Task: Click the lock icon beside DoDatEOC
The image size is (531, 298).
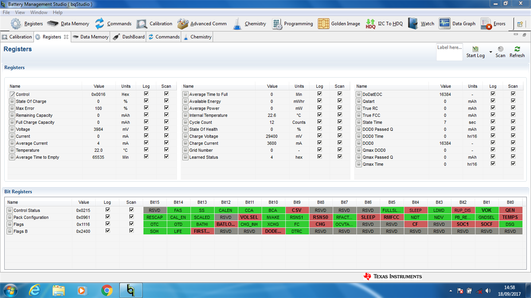Action: coord(358,94)
